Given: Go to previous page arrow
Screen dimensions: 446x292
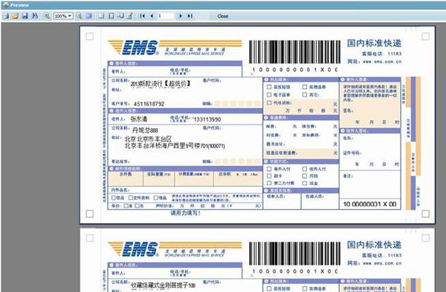Looking at the screenshot, I should click(x=152, y=16).
